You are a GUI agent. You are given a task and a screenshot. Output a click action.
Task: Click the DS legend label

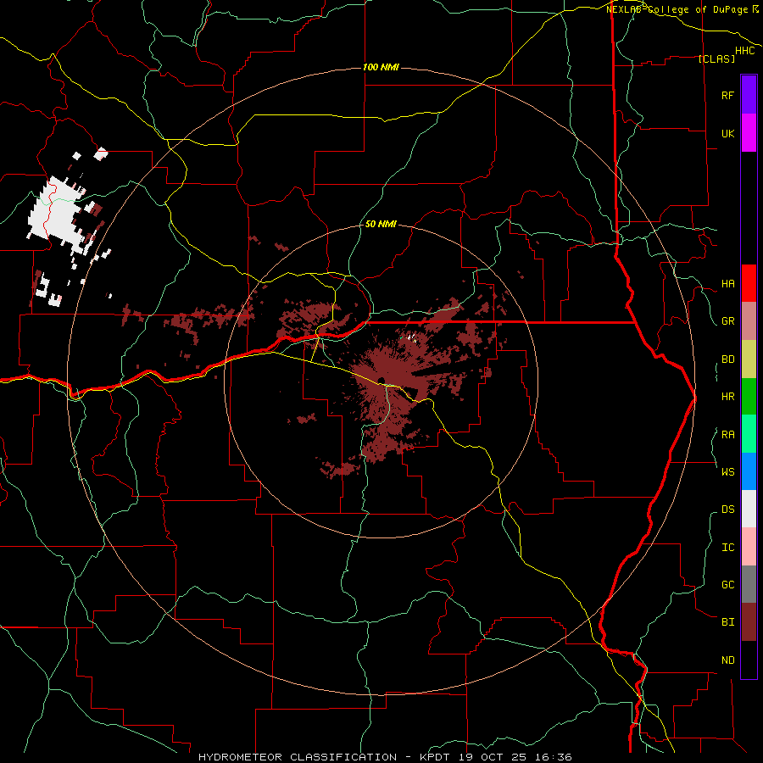pos(727,510)
